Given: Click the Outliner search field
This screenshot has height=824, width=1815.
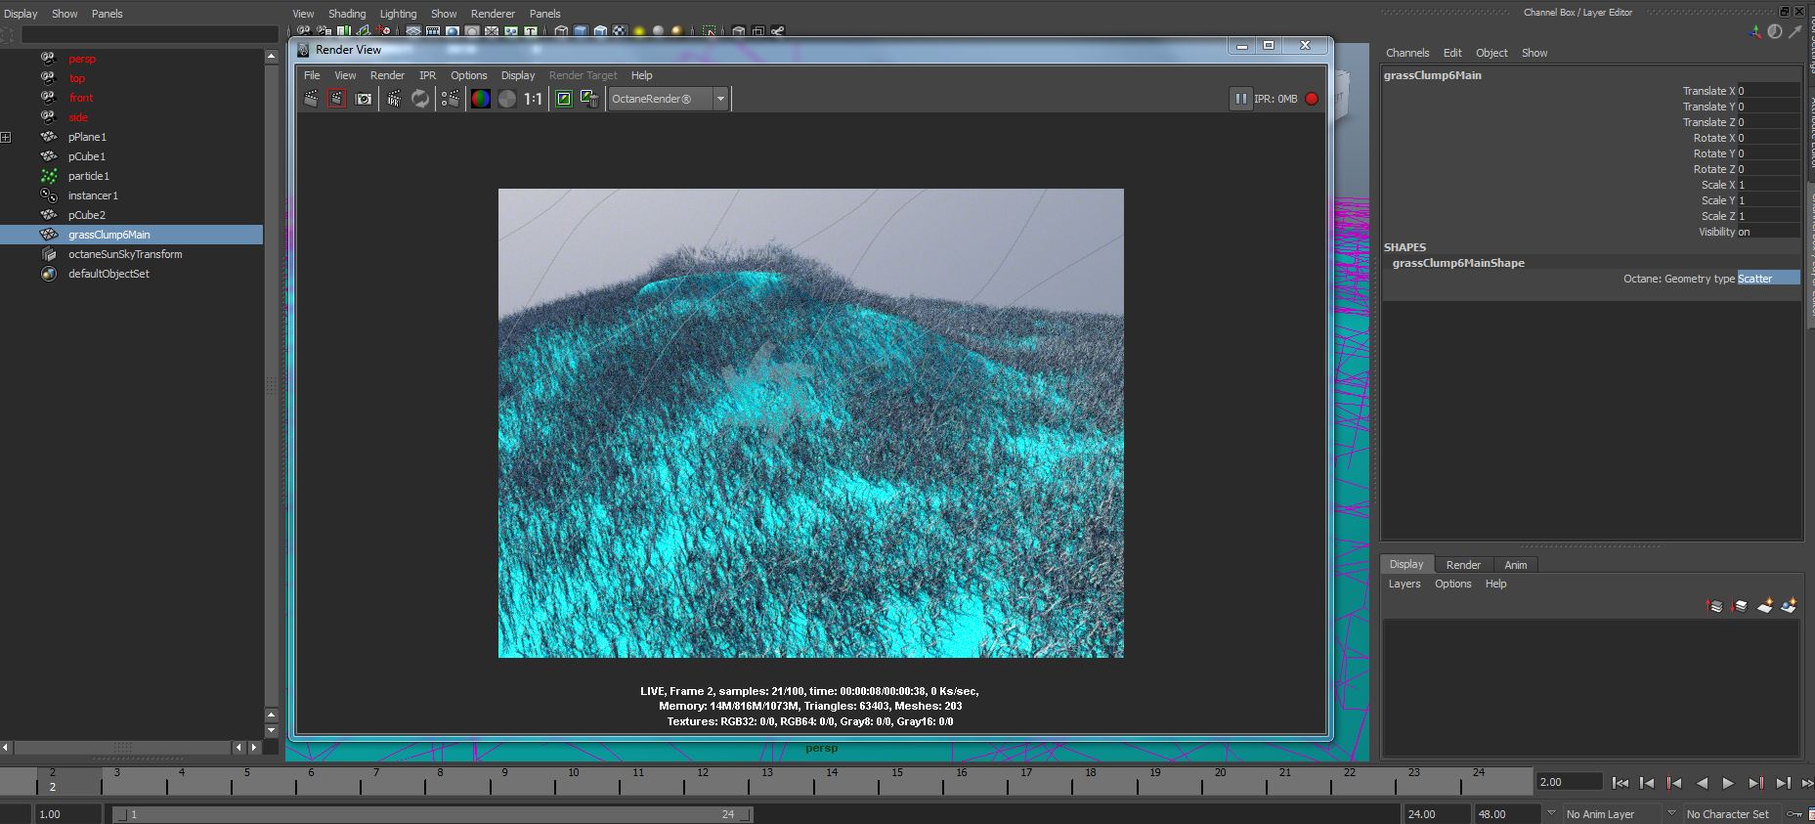Looking at the screenshot, I should pos(150,34).
